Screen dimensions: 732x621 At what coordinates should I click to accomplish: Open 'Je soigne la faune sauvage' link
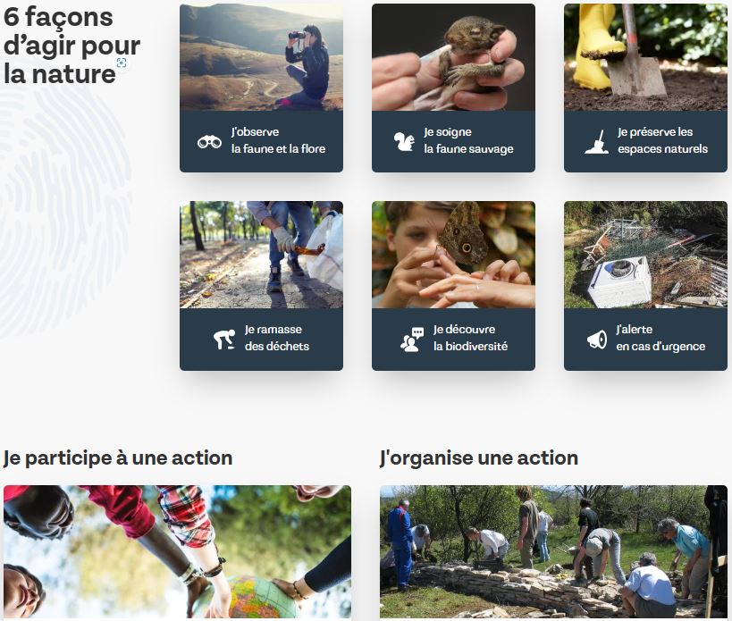pos(468,140)
